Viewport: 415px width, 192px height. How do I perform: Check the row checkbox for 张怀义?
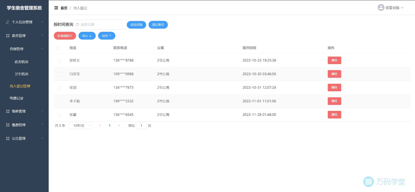click(59, 60)
